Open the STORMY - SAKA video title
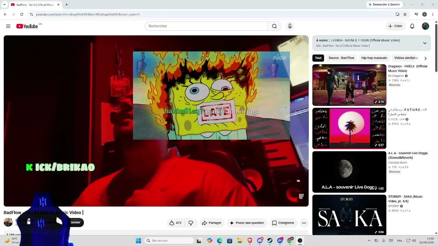 pos(405,199)
